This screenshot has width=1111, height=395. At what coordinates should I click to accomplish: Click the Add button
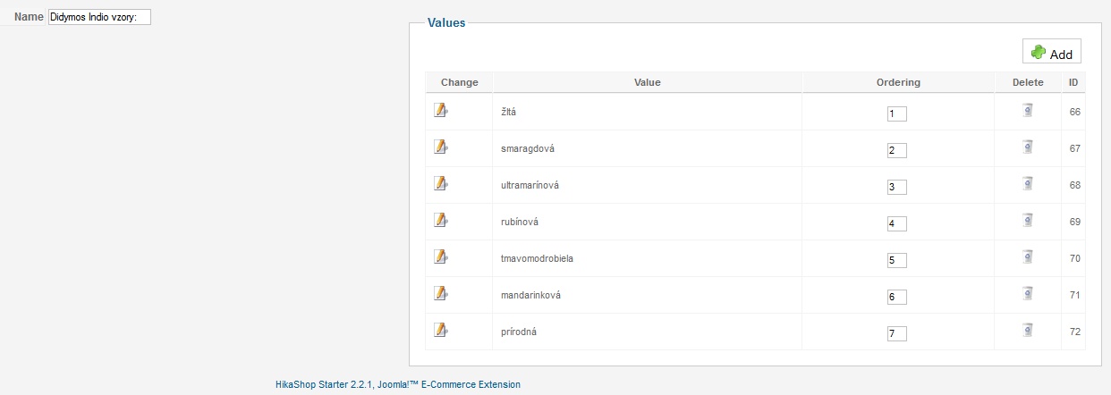(x=1052, y=53)
